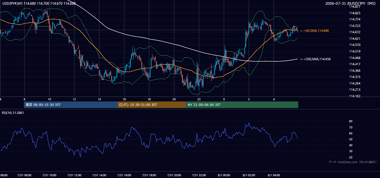
Task: Click hour label 12 under price chart
Action: click(74, 99)
